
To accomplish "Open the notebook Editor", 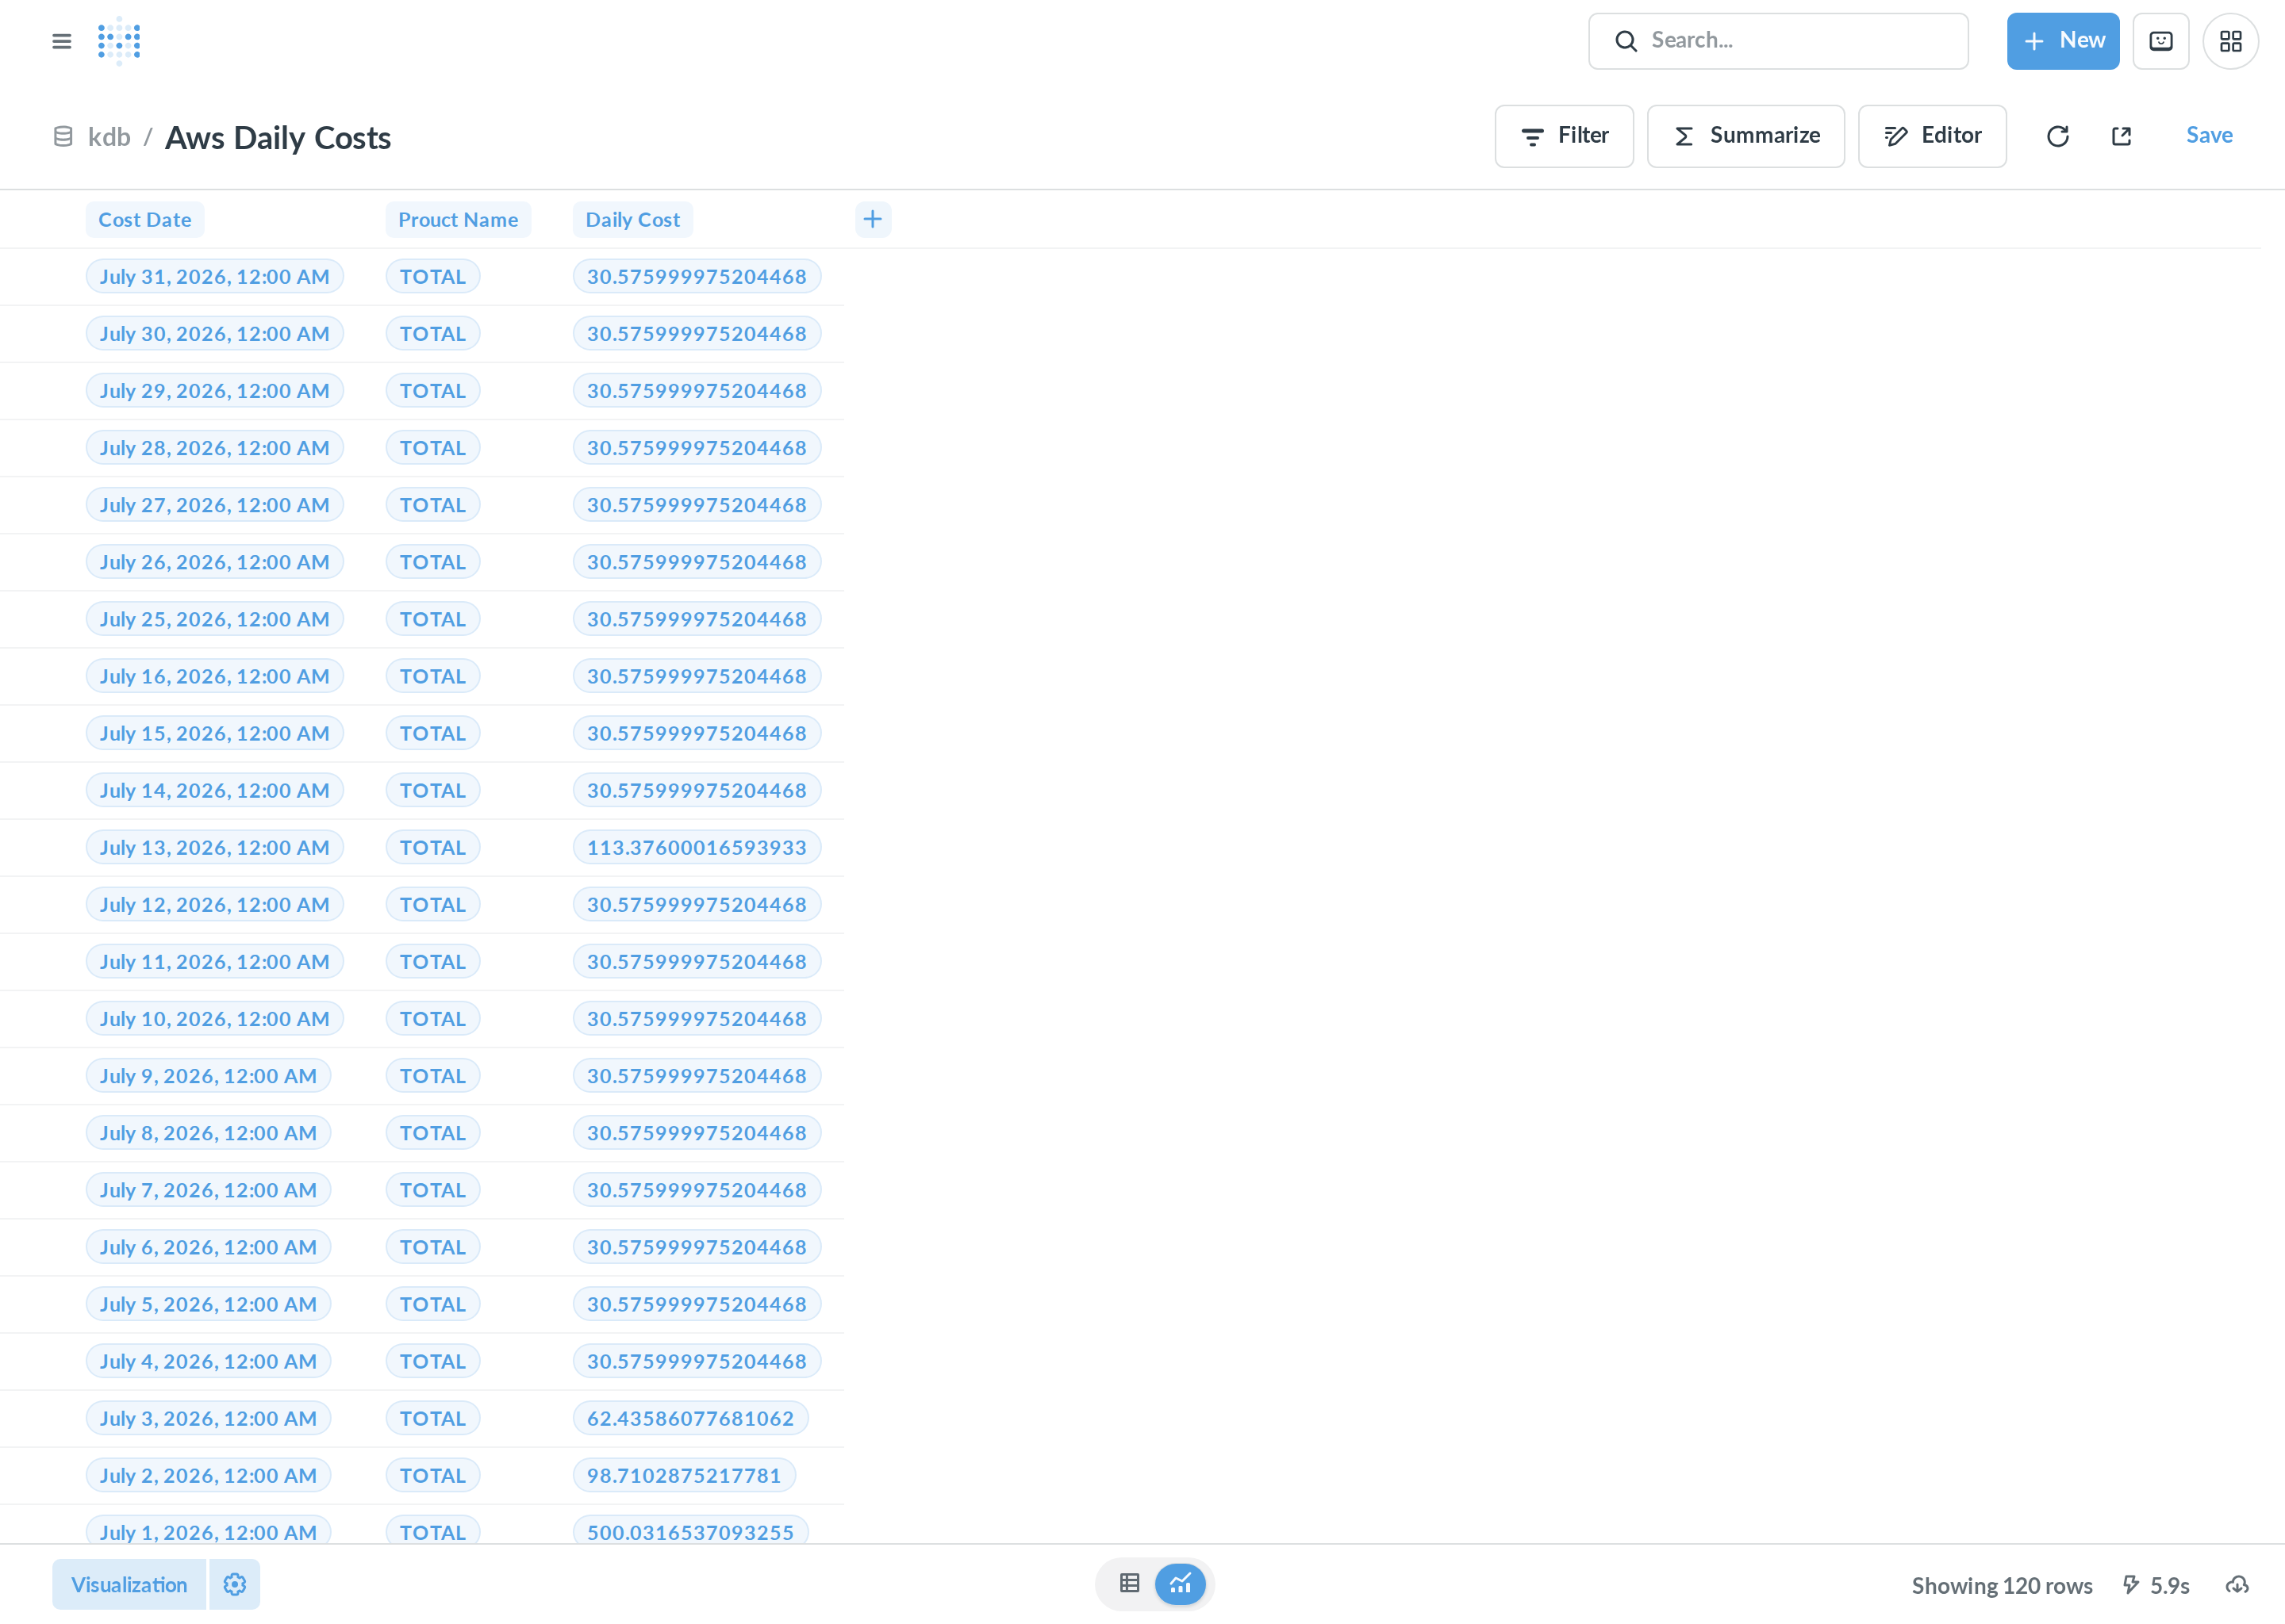I will coord(1931,136).
